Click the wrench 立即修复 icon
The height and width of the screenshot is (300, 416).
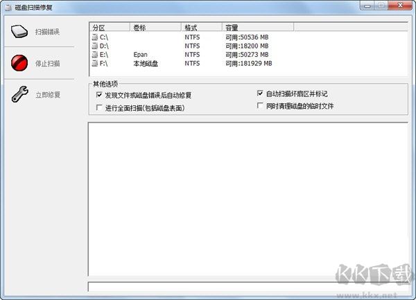19,94
